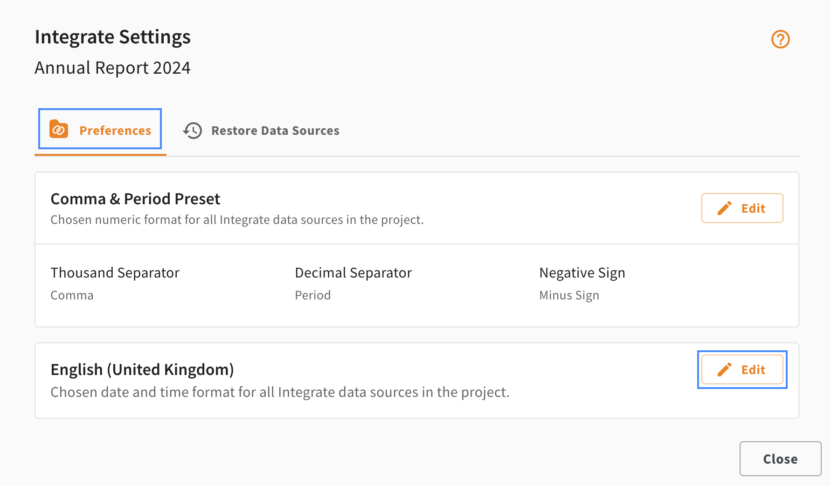831x486 pixels.
Task: Close the Integrate Settings dialog
Action: coord(780,459)
